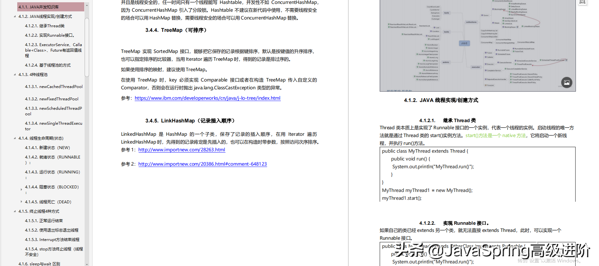Collapse the 4.1.2 JAVA线程实现/创建方式 section
The width and height of the screenshot is (599, 266).
coord(15,16)
